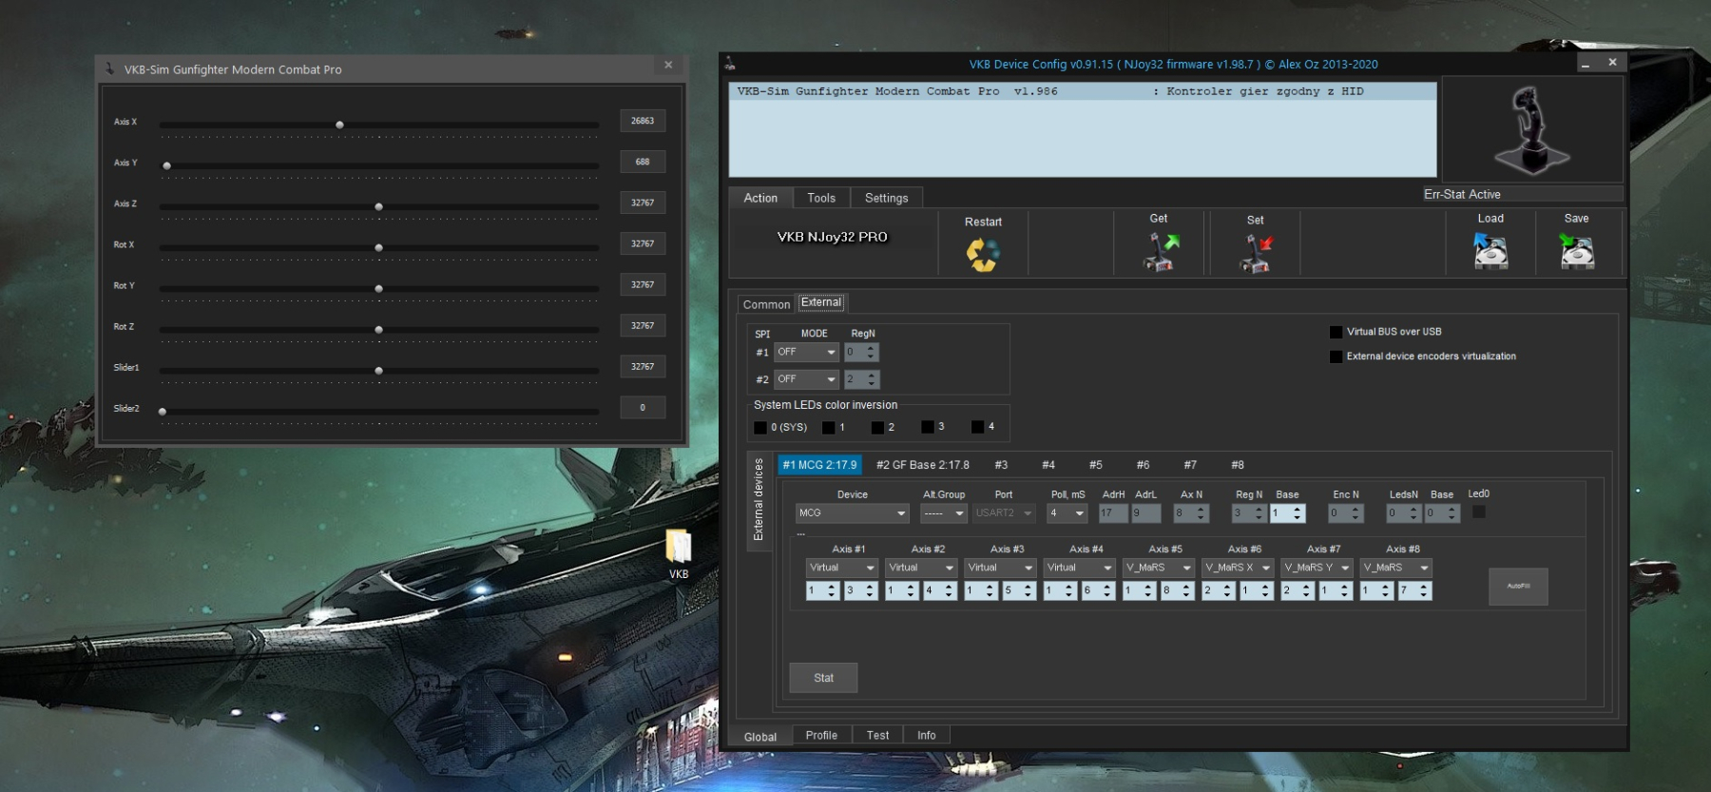
Task: Click the Restart controller icon
Action: tap(983, 254)
